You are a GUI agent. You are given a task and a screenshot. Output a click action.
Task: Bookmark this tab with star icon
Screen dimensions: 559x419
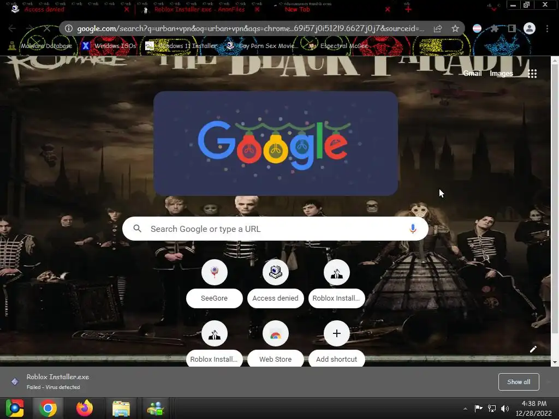coord(455,28)
